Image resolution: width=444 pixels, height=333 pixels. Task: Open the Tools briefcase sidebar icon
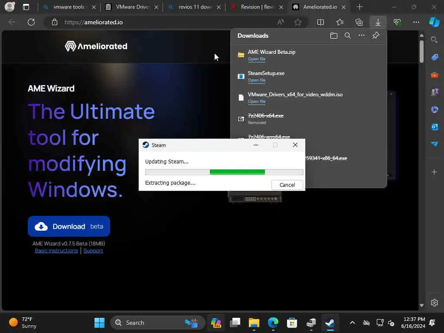coord(434,75)
